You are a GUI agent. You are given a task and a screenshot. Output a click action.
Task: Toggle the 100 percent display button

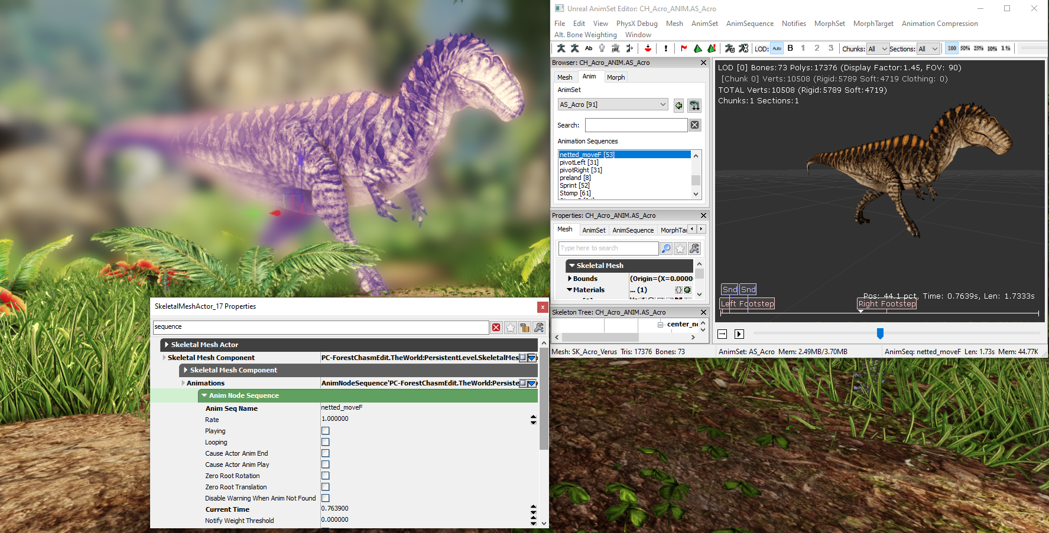[952, 48]
